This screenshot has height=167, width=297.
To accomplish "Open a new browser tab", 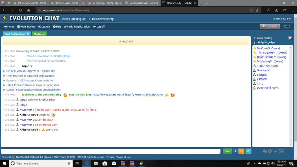I will 201,3.
